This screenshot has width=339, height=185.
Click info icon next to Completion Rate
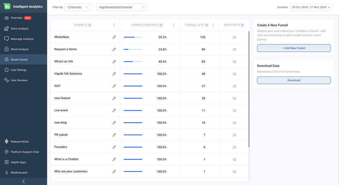161,25
